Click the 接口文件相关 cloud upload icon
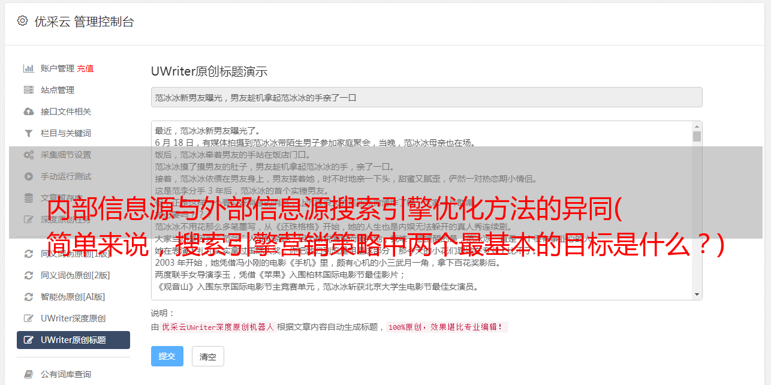Screen dimensions: 771x385 [28, 112]
